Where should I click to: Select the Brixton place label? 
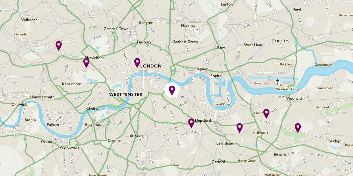pyautogui.click(x=136, y=136)
